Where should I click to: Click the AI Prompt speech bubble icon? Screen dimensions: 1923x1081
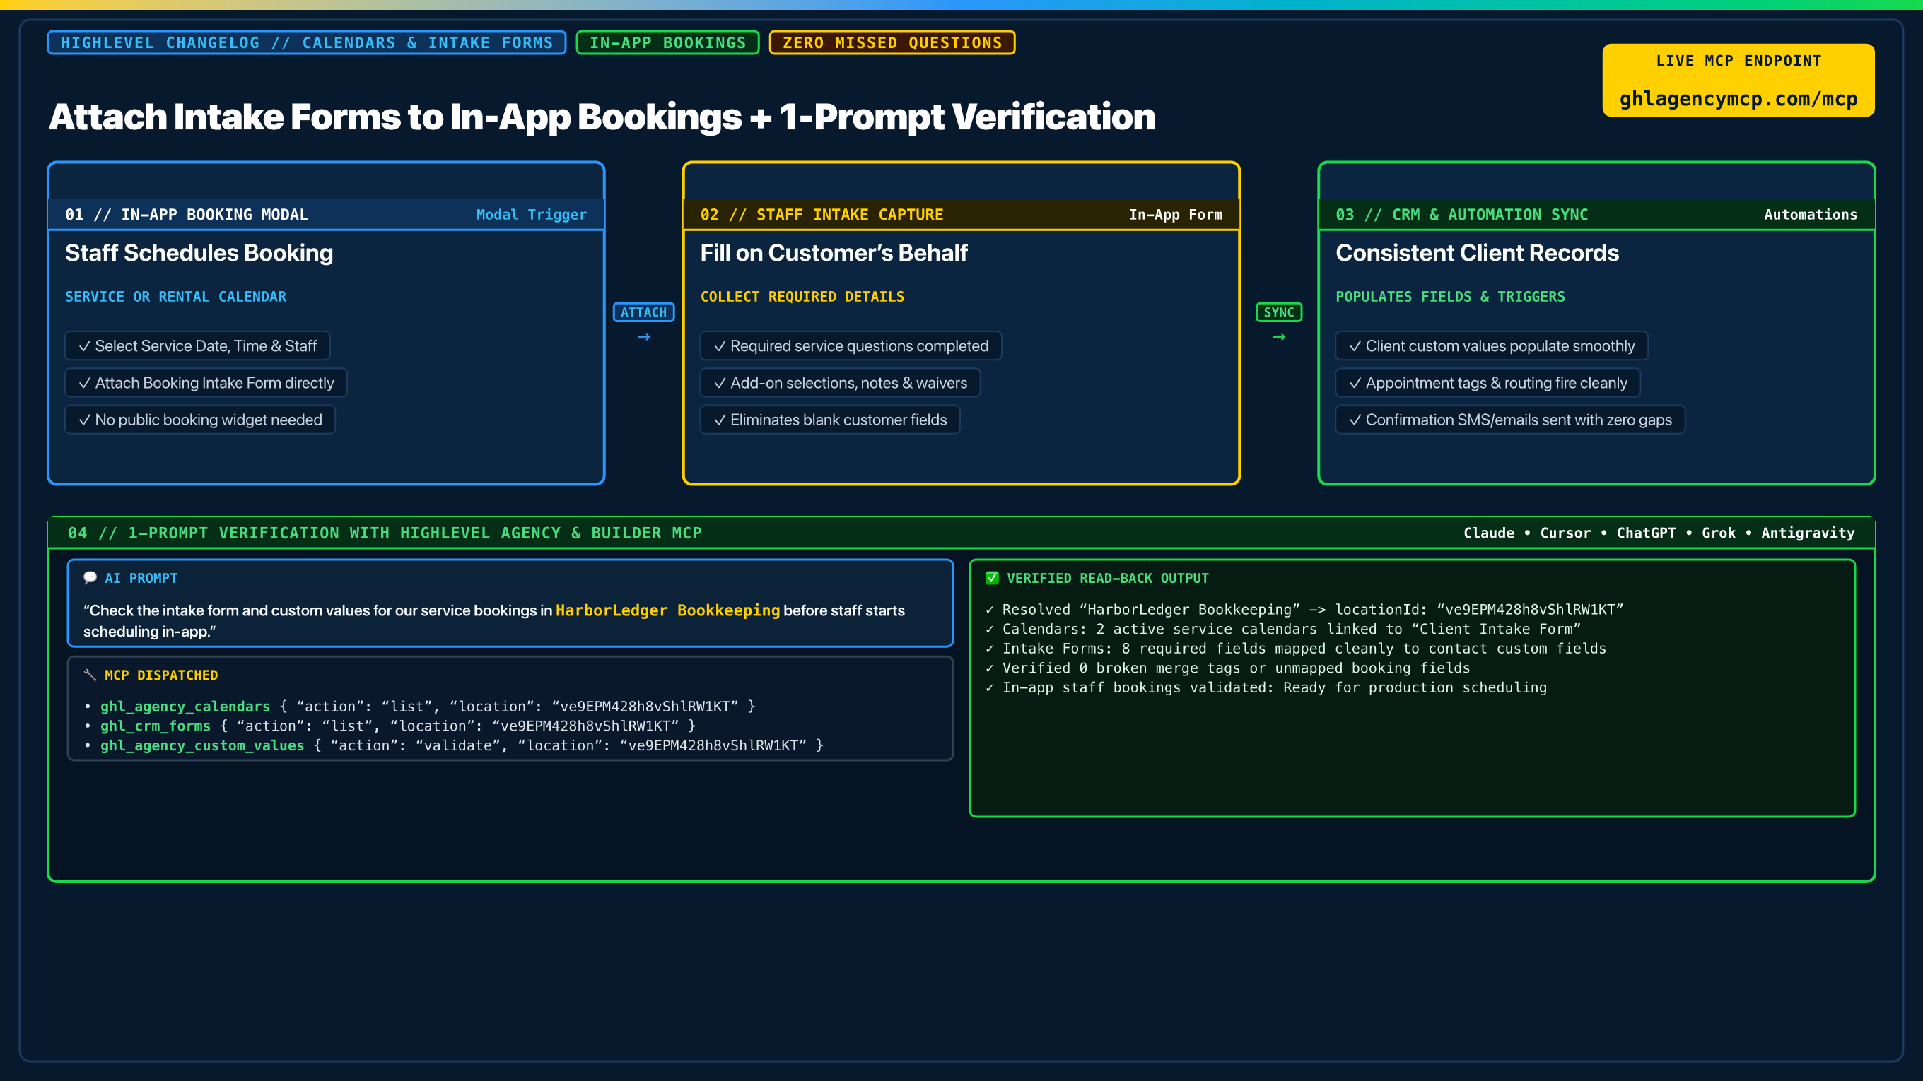[x=90, y=577]
